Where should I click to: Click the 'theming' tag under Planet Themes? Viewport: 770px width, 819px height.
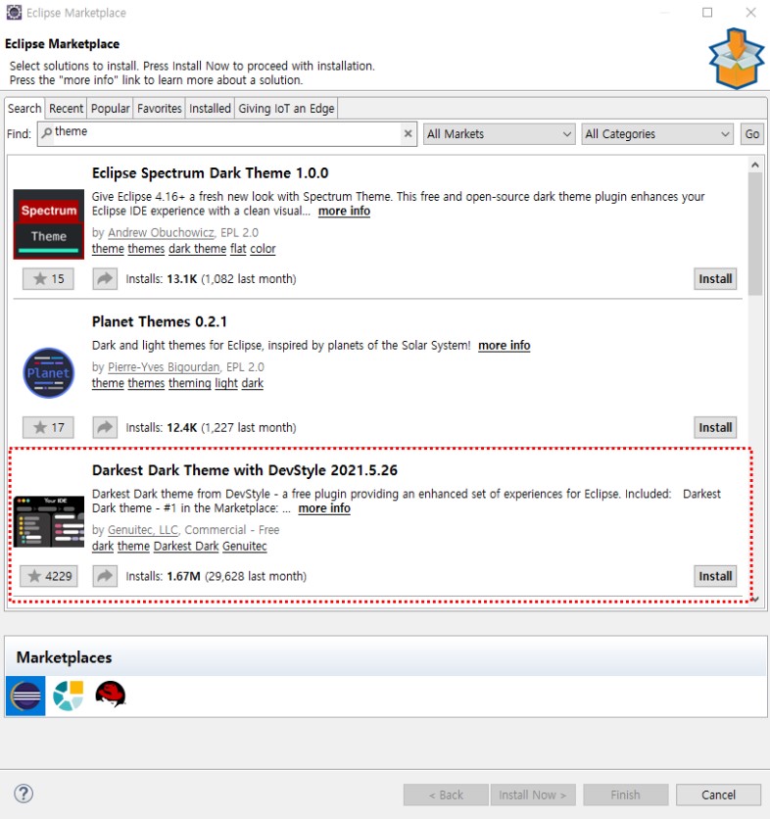190,383
